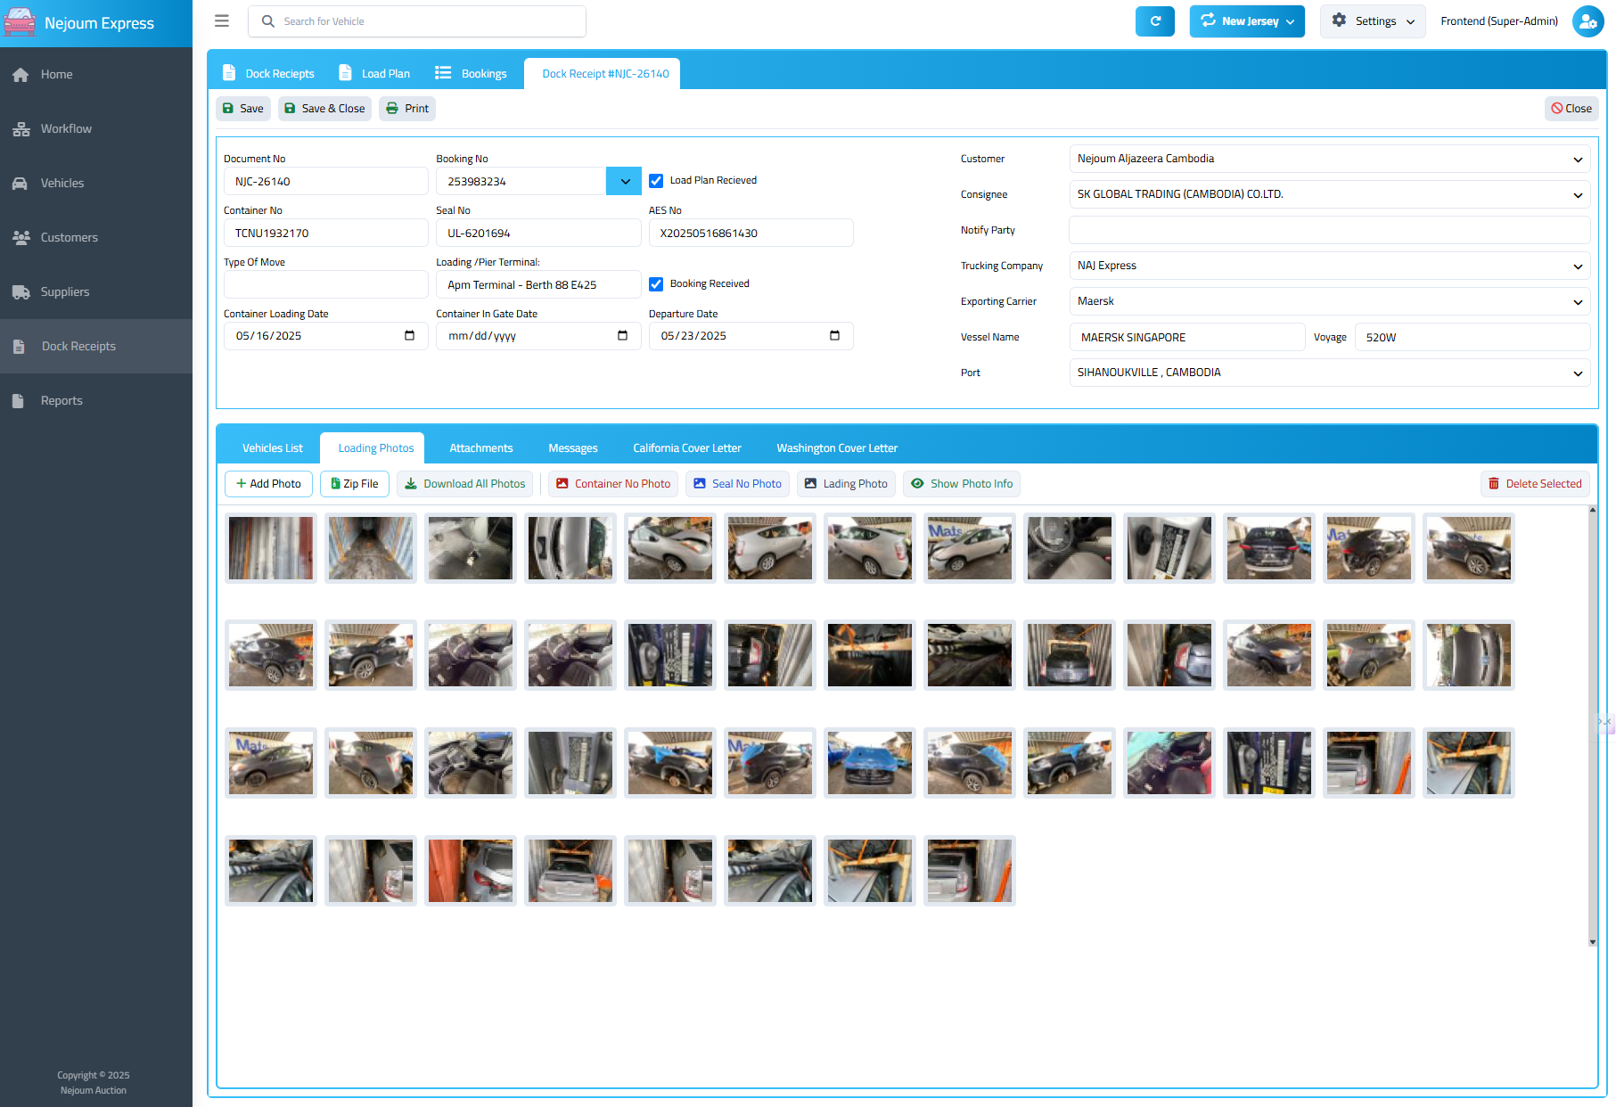Image resolution: width=1616 pixels, height=1107 pixels.
Task: Click the Suppliers truck icon
Action: pos(21,292)
